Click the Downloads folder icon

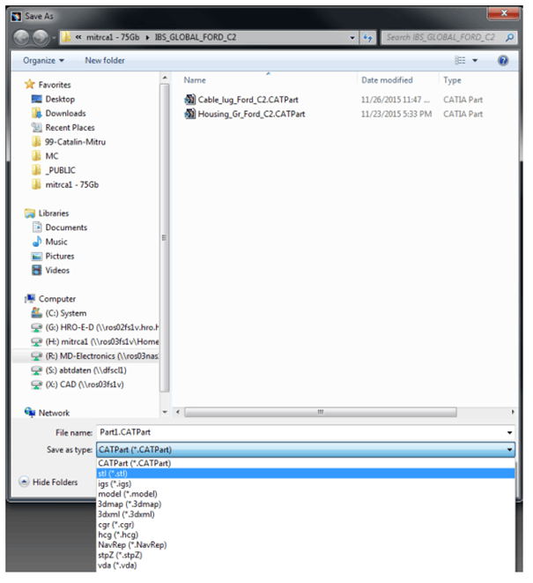[36, 113]
